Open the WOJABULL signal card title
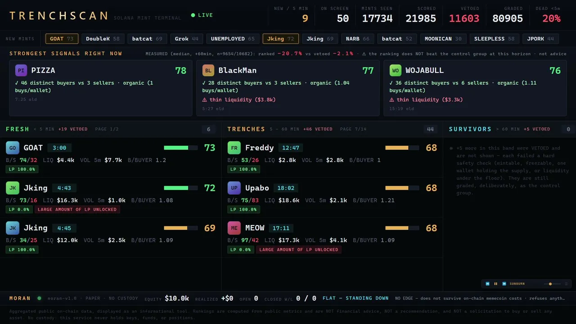 click(425, 71)
